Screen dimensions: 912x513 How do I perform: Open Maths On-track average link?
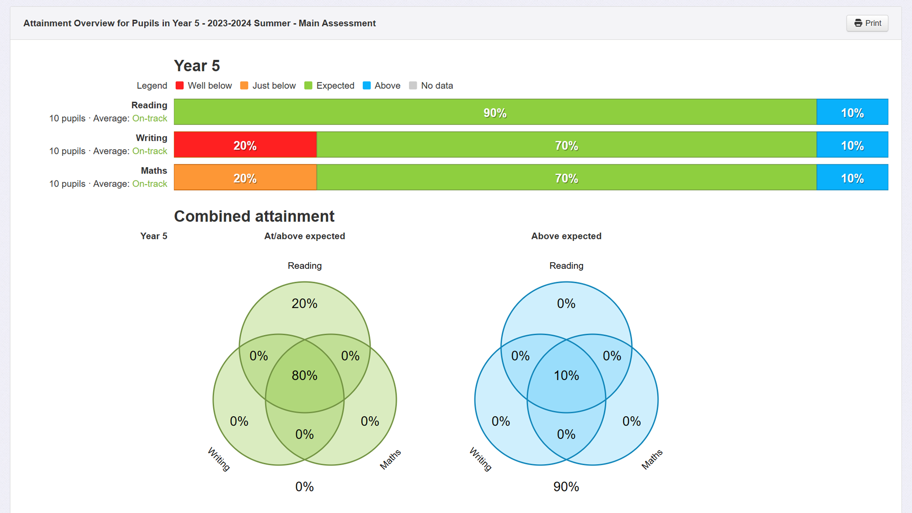click(150, 184)
